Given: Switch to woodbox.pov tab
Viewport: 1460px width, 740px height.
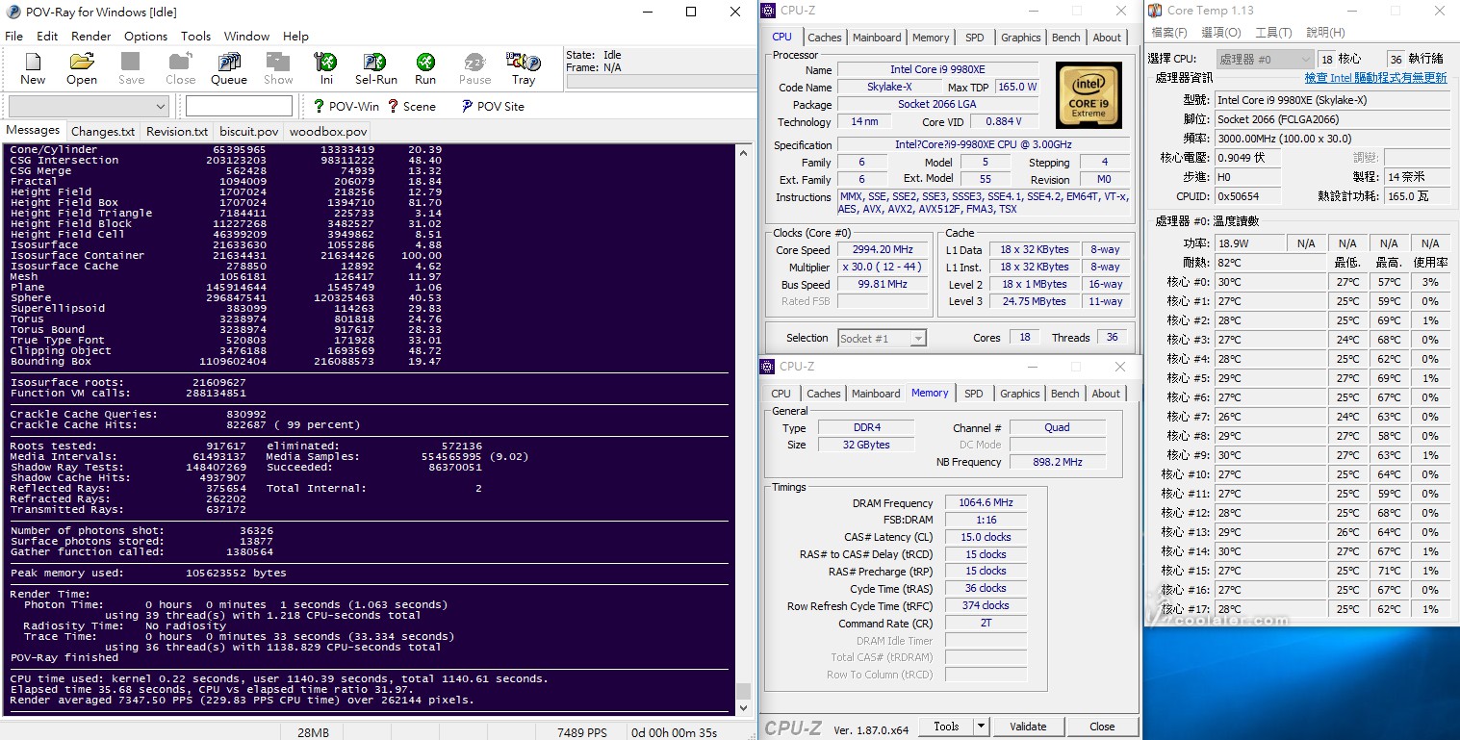Looking at the screenshot, I should click(x=328, y=131).
